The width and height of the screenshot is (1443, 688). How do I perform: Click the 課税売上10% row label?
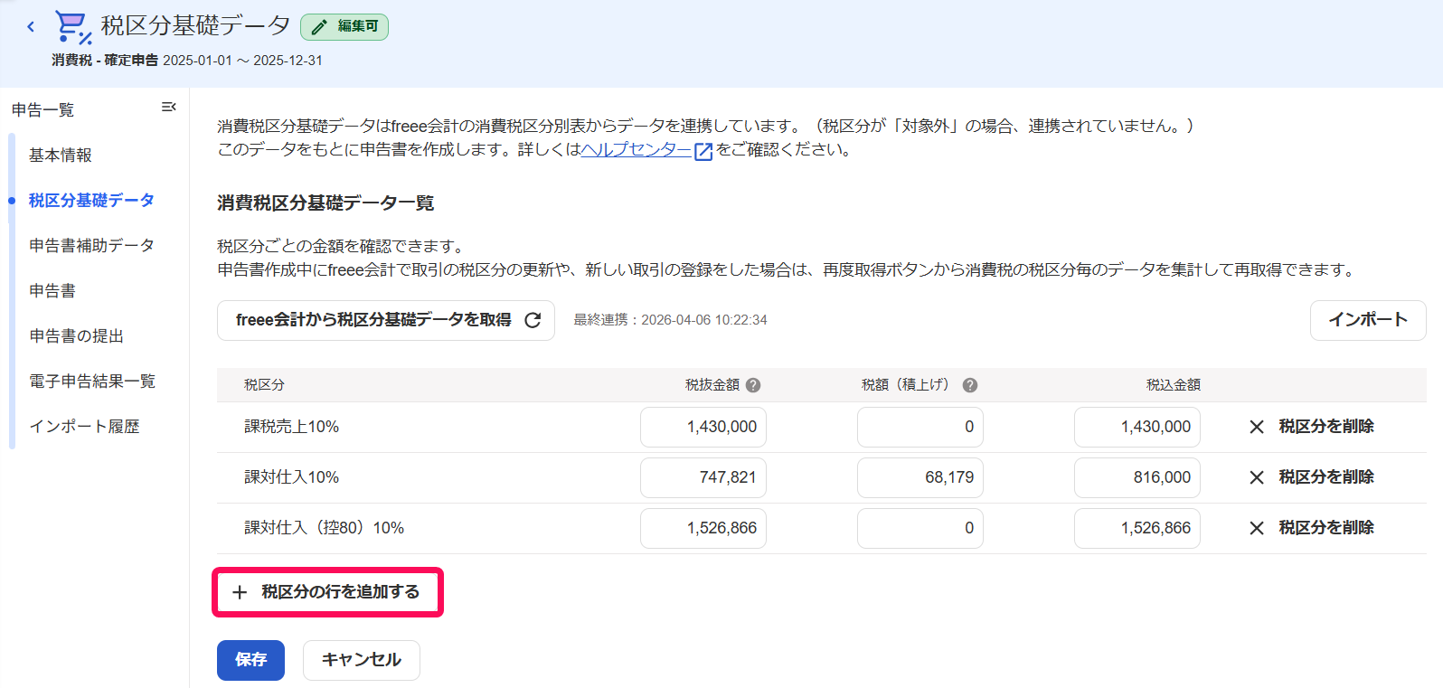coord(291,427)
